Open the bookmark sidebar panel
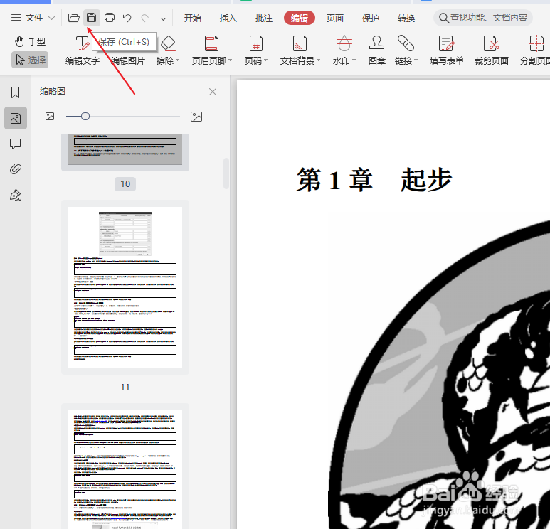Screen dimensions: 550x529 (x=16, y=92)
